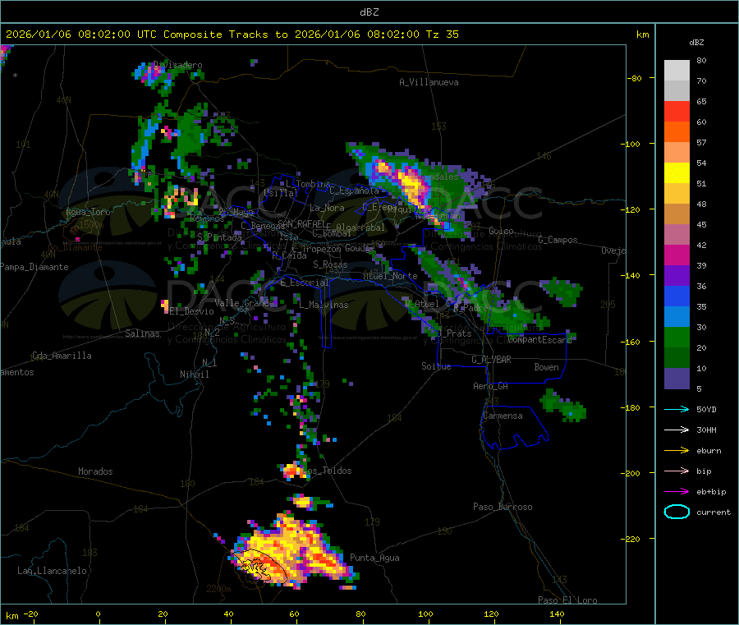
Task: Click the white 30HM arrow legend icon
Action: tap(677, 430)
